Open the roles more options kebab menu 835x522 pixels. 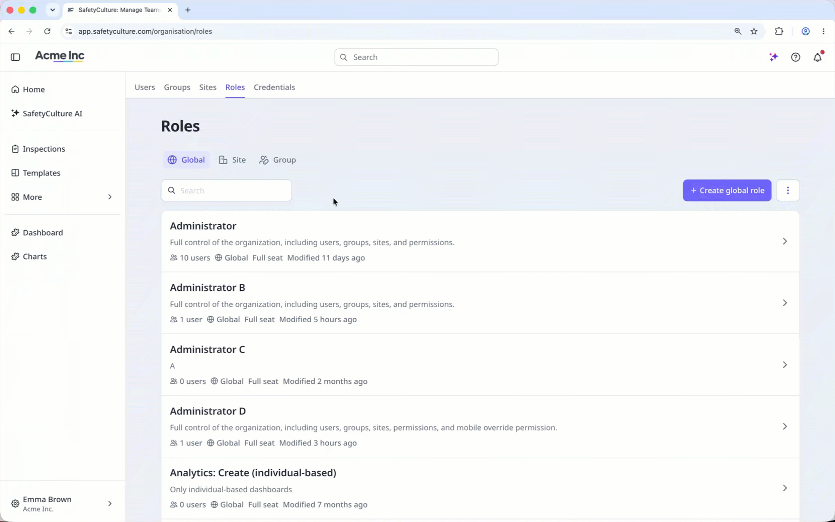click(x=788, y=190)
